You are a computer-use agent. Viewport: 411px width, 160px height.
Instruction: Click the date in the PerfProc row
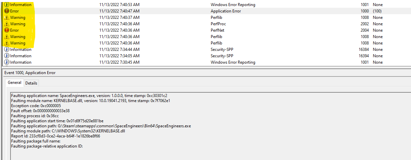[120, 24]
